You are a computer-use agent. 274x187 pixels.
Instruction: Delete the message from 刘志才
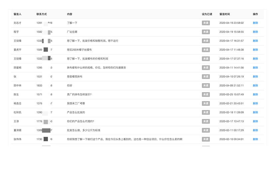(255, 23)
